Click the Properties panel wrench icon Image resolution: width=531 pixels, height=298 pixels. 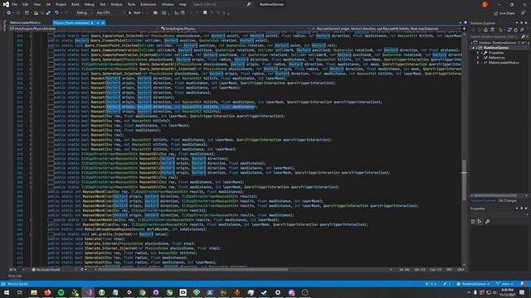click(488, 222)
